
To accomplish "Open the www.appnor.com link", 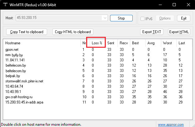I will (x=171, y=125).
